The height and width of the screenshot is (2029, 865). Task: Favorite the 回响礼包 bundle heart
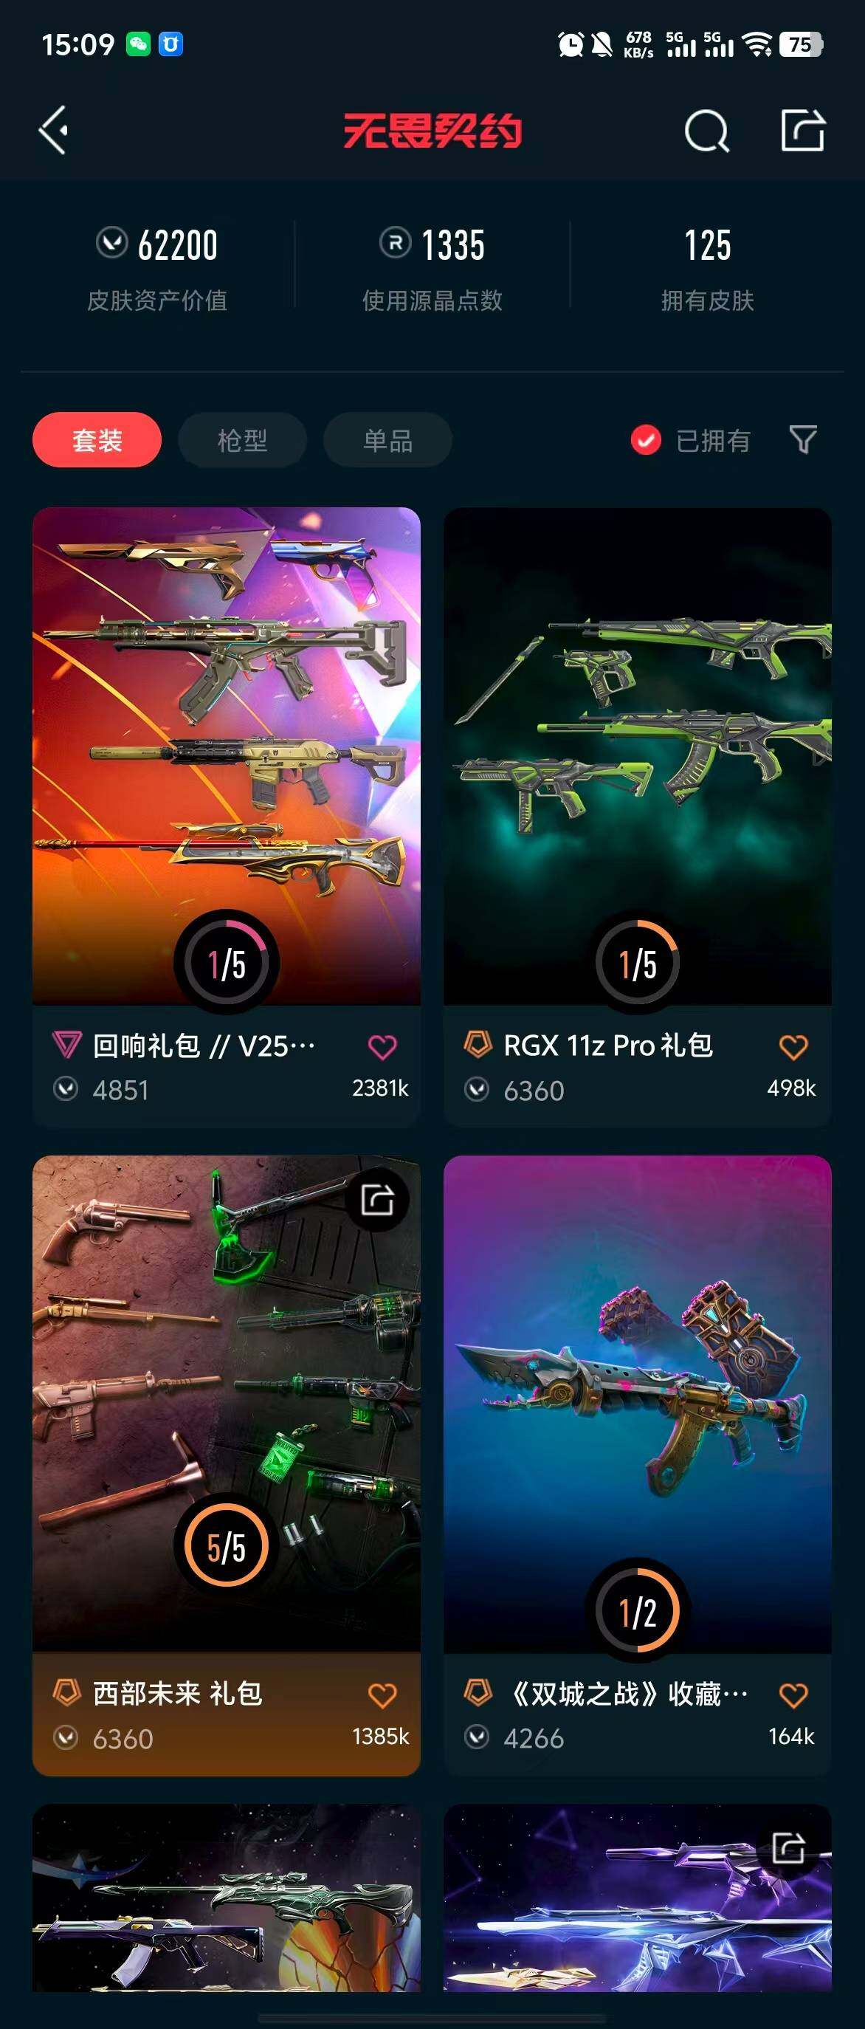(x=382, y=1047)
